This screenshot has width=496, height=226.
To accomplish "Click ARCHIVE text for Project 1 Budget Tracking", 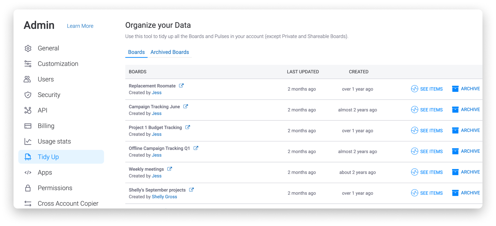I will point(470,130).
